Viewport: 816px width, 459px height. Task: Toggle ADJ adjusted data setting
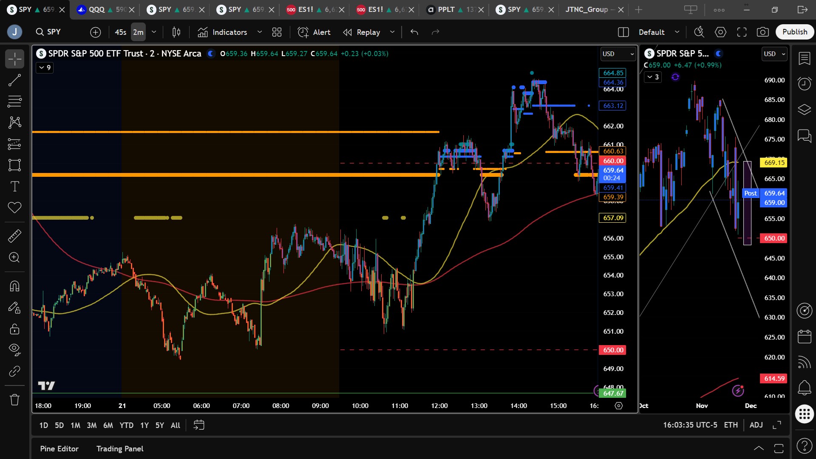coord(756,425)
